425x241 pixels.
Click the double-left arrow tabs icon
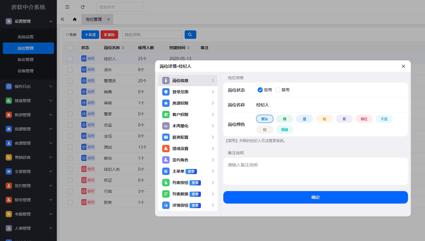click(63, 19)
